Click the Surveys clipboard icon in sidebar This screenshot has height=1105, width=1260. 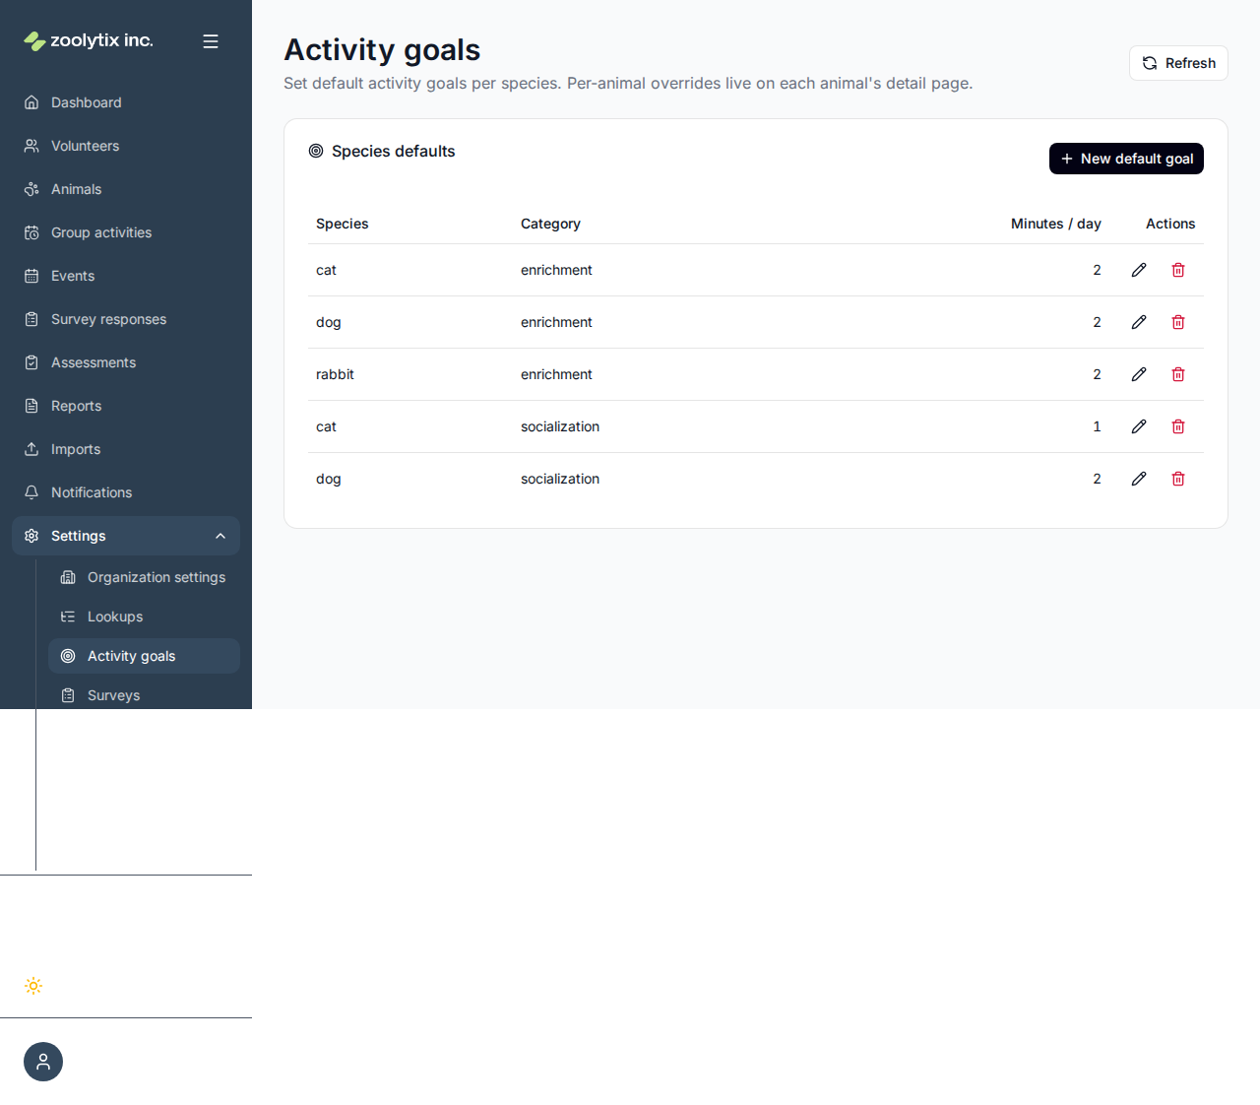[x=68, y=695]
